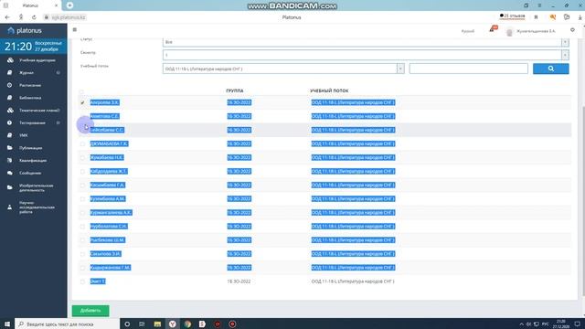
Task: Open Расписание in the sidebar
Action: pos(30,85)
